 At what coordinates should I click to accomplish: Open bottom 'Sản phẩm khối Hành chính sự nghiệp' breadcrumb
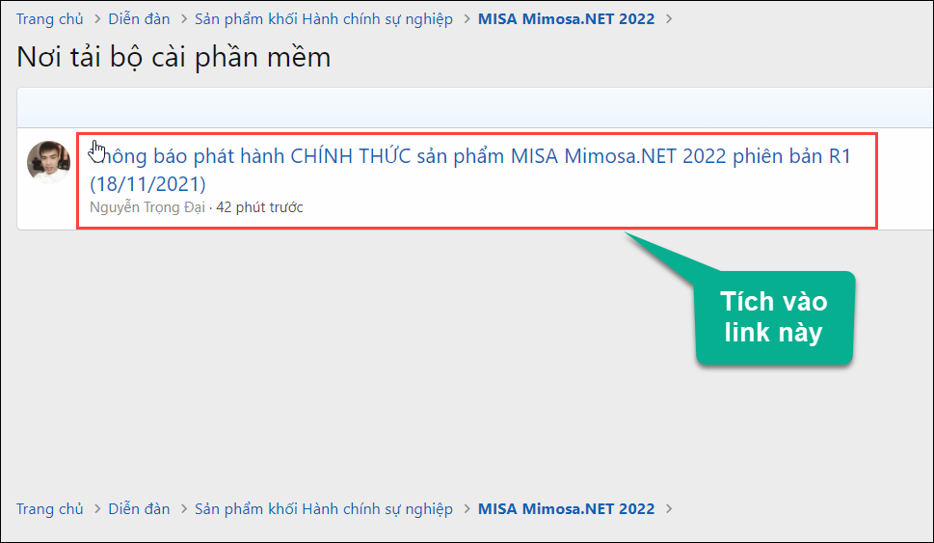324,509
